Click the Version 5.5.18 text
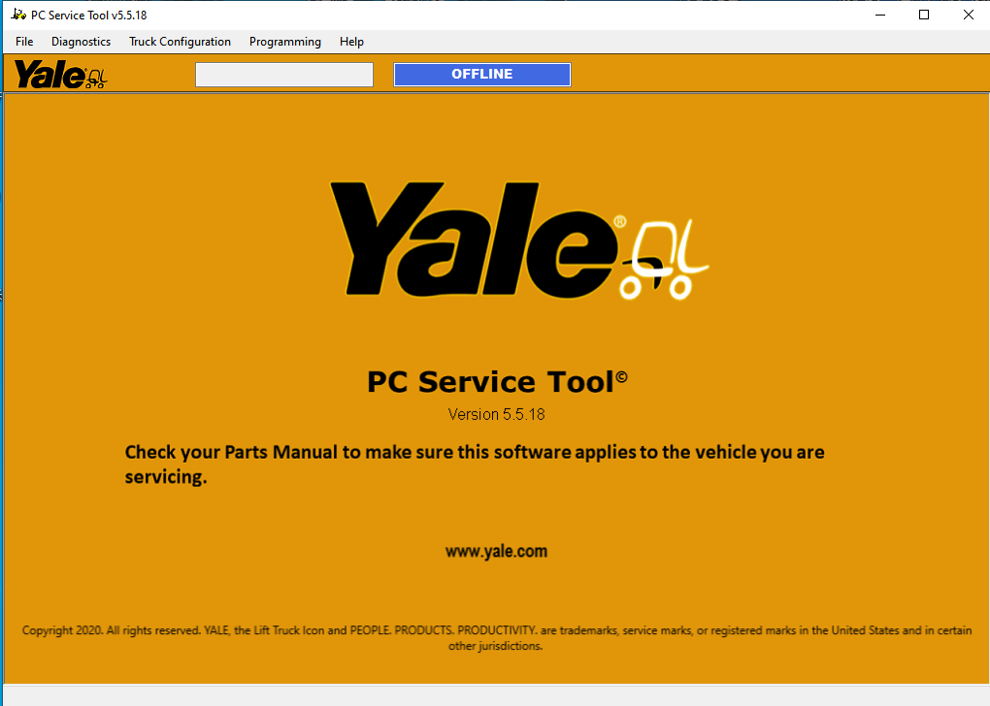Image resolution: width=990 pixels, height=706 pixels. pyautogui.click(x=496, y=414)
